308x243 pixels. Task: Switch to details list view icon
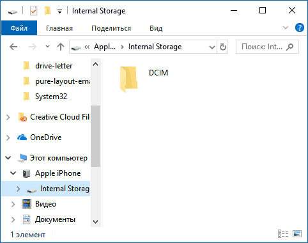283,234
